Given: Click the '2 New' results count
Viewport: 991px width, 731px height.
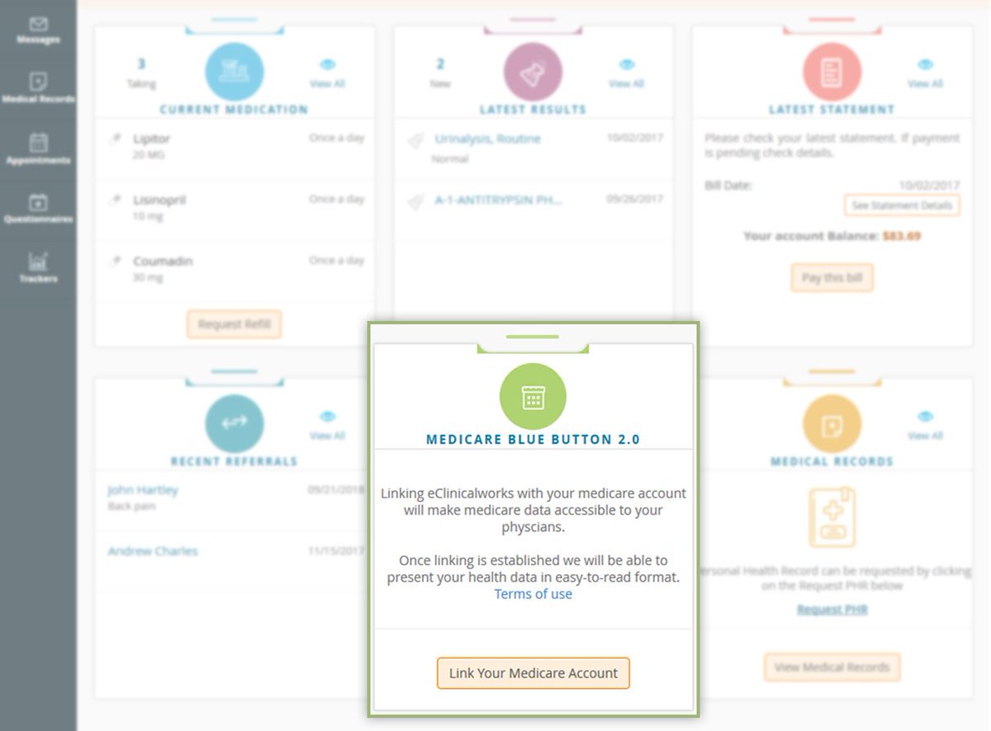Looking at the screenshot, I should click(440, 73).
